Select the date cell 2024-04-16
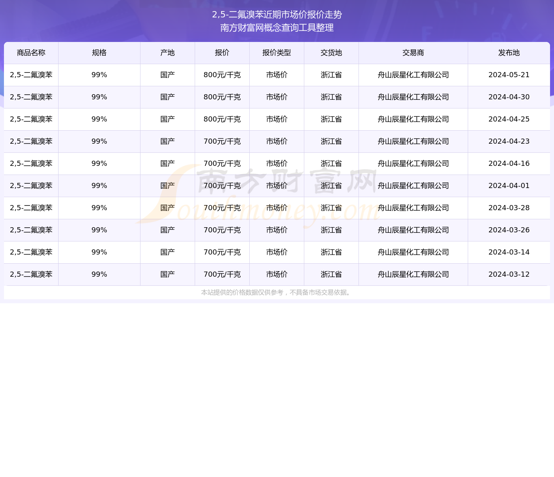Image resolution: width=554 pixels, height=477 pixels. pyautogui.click(x=509, y=164)
